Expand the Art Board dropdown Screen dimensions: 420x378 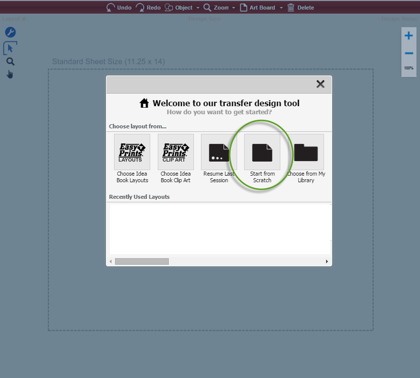pyautogui.click(x=281, y=8)
